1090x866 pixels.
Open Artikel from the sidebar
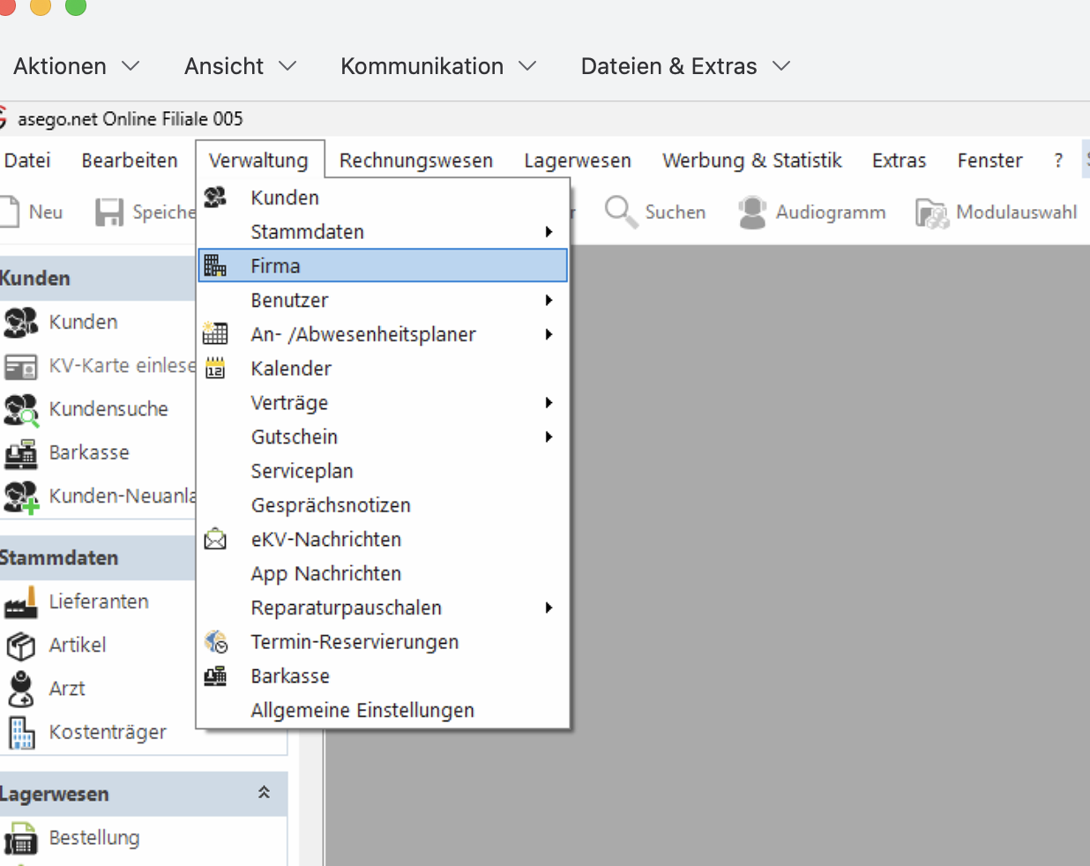point(78,645)
